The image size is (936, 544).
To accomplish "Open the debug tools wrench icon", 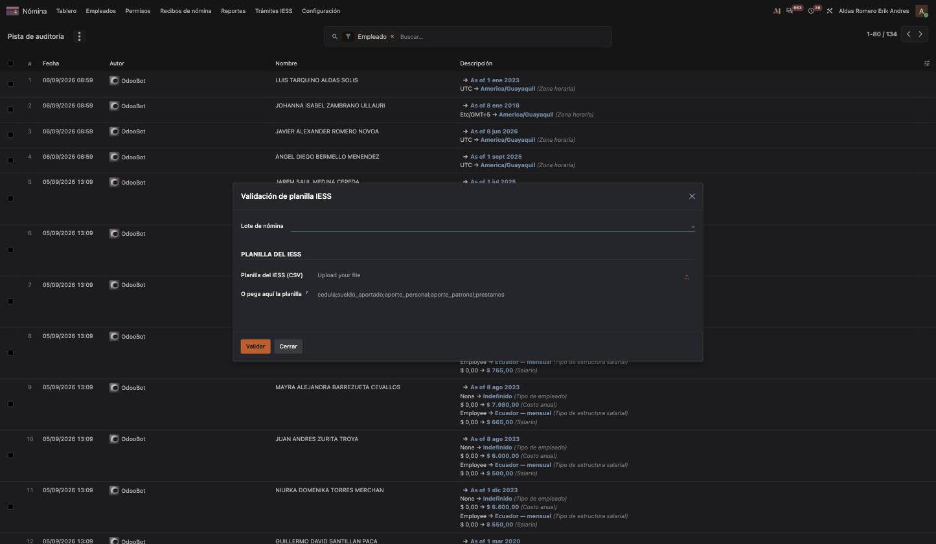I will pyautogui.click(x=829, y=11).
